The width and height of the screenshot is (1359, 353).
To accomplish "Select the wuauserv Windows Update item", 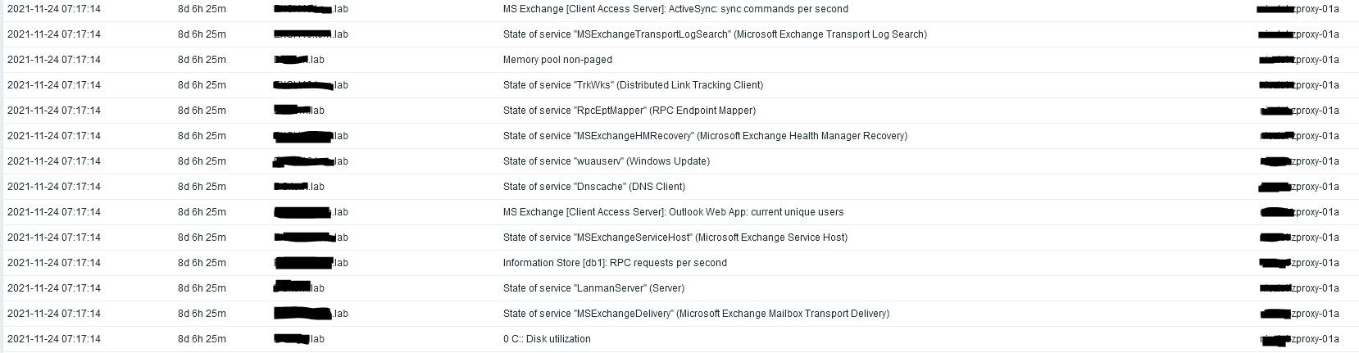I will (606, 161).
